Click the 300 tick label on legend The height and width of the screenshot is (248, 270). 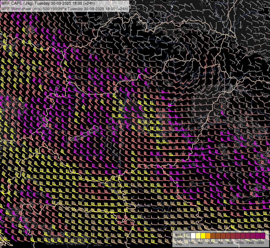click(201, 243)
